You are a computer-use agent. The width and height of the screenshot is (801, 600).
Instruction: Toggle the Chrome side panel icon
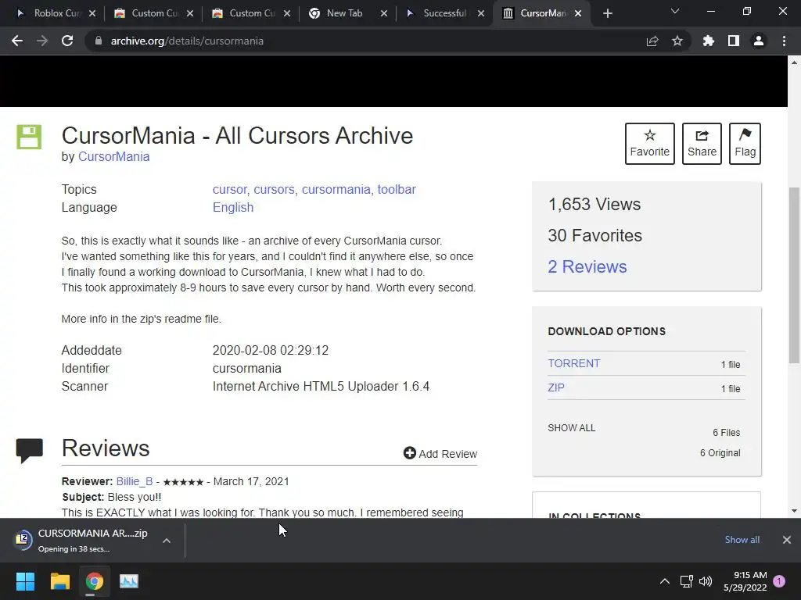click(x=734, y=41)
